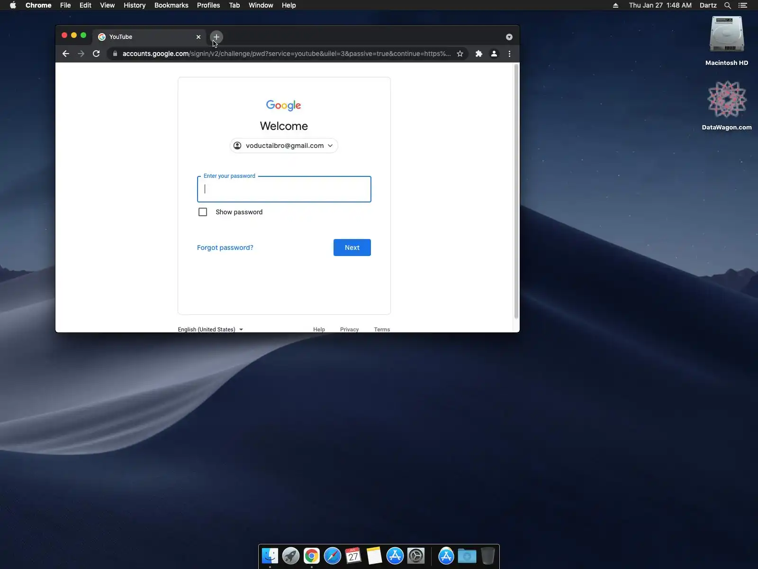Open the Help menu in the menu bar
758x569 pixels.
(x=289, y=5)
